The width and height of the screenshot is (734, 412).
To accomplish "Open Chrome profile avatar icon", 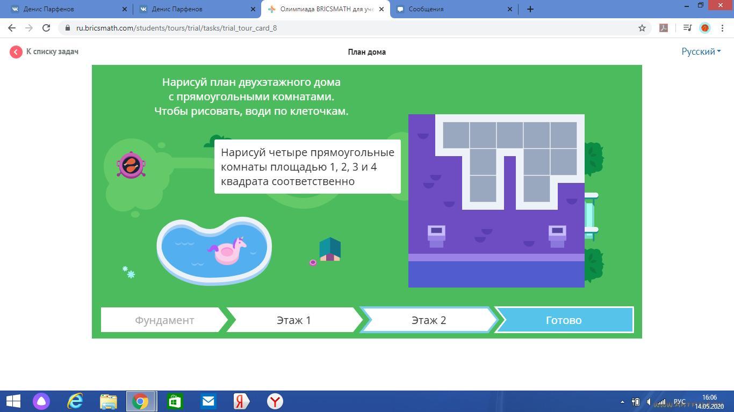I will [x=705, y=28].
